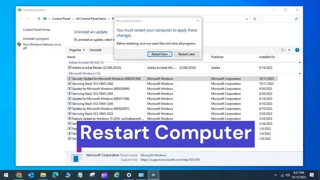The width and height of the screenshot is (320, 180).
Task: Open the Windows Start button
Action: click(x=6, y=175)
